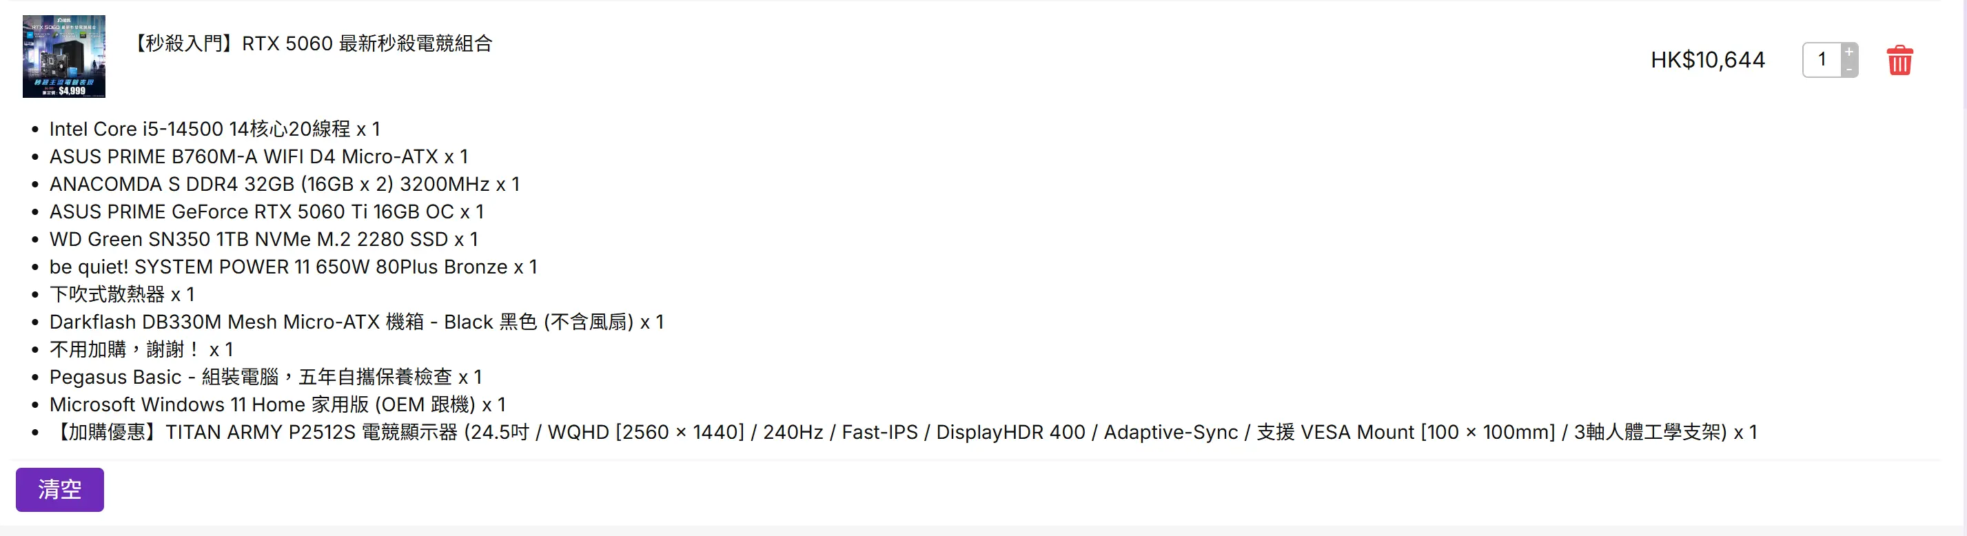Viewport: 1967px width, 536px height.
Task: Click the 下吹式散熱器 cooler item
Action: (x=122, y=294)
